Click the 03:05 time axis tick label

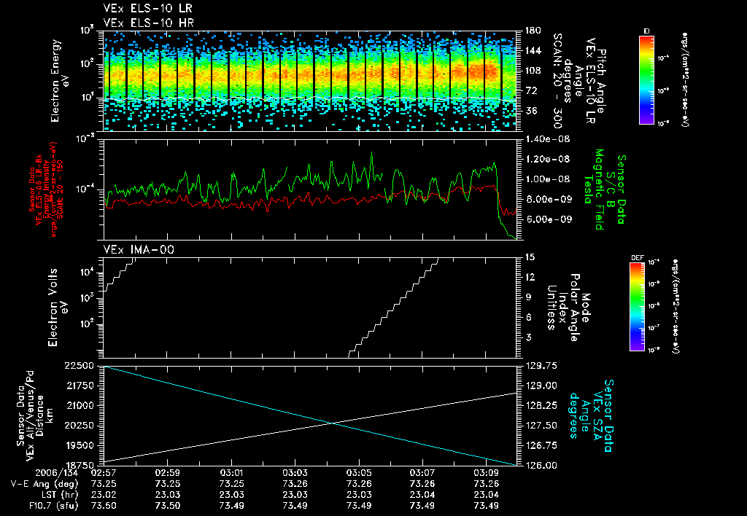coord(359,473)
